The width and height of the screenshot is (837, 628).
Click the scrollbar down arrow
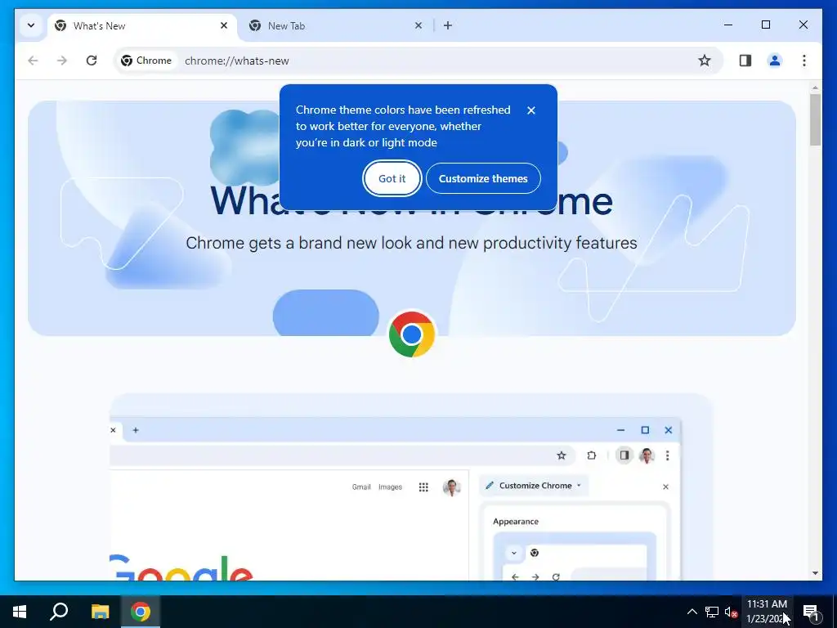click(815, 573)
